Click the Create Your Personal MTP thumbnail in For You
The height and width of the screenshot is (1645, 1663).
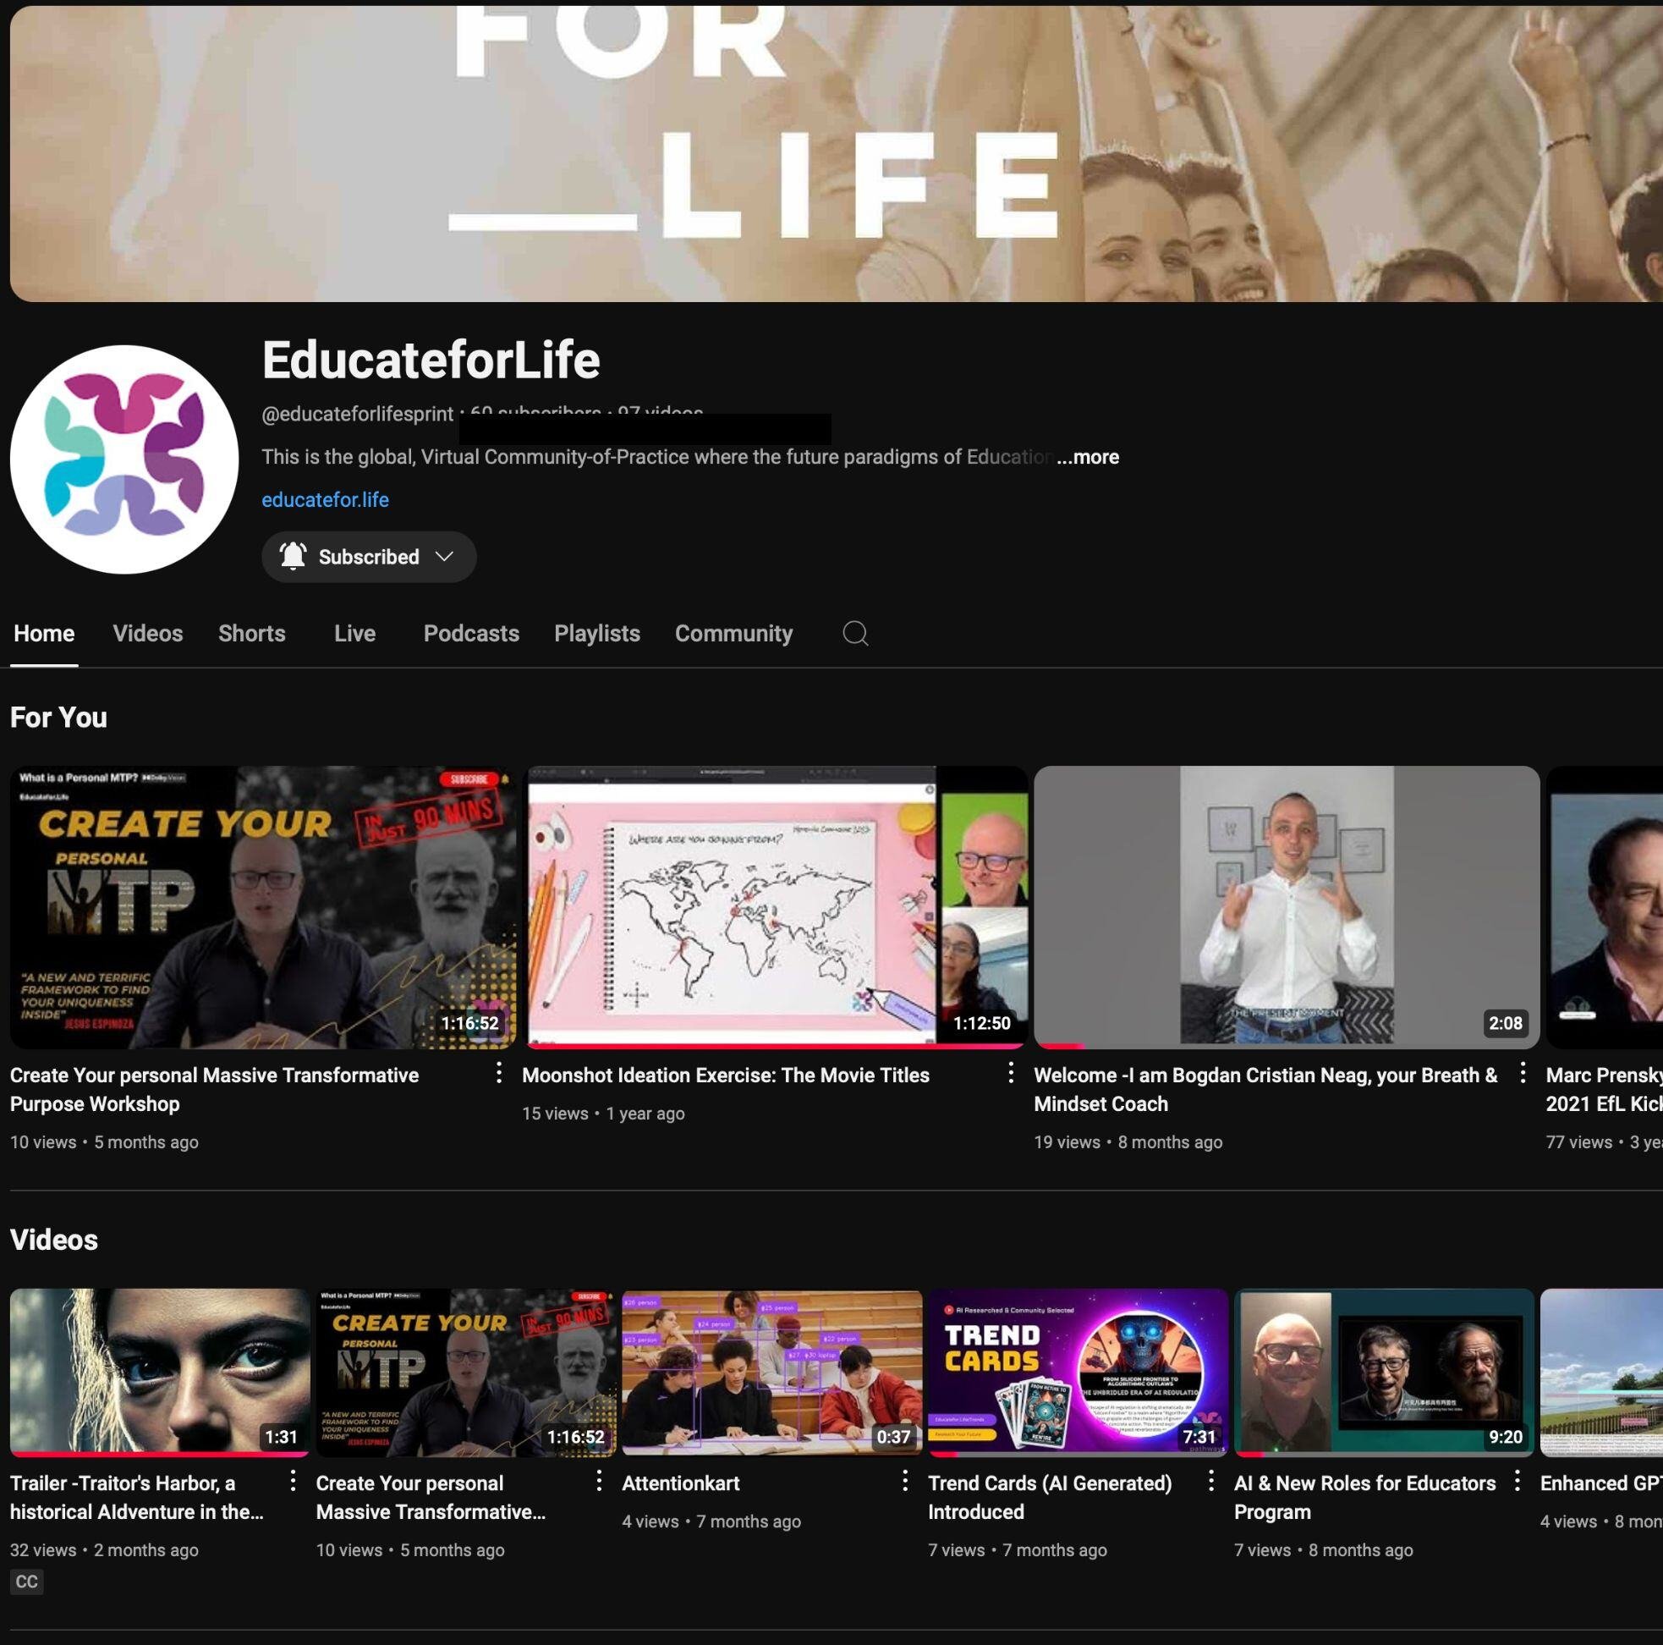point(262,907)
